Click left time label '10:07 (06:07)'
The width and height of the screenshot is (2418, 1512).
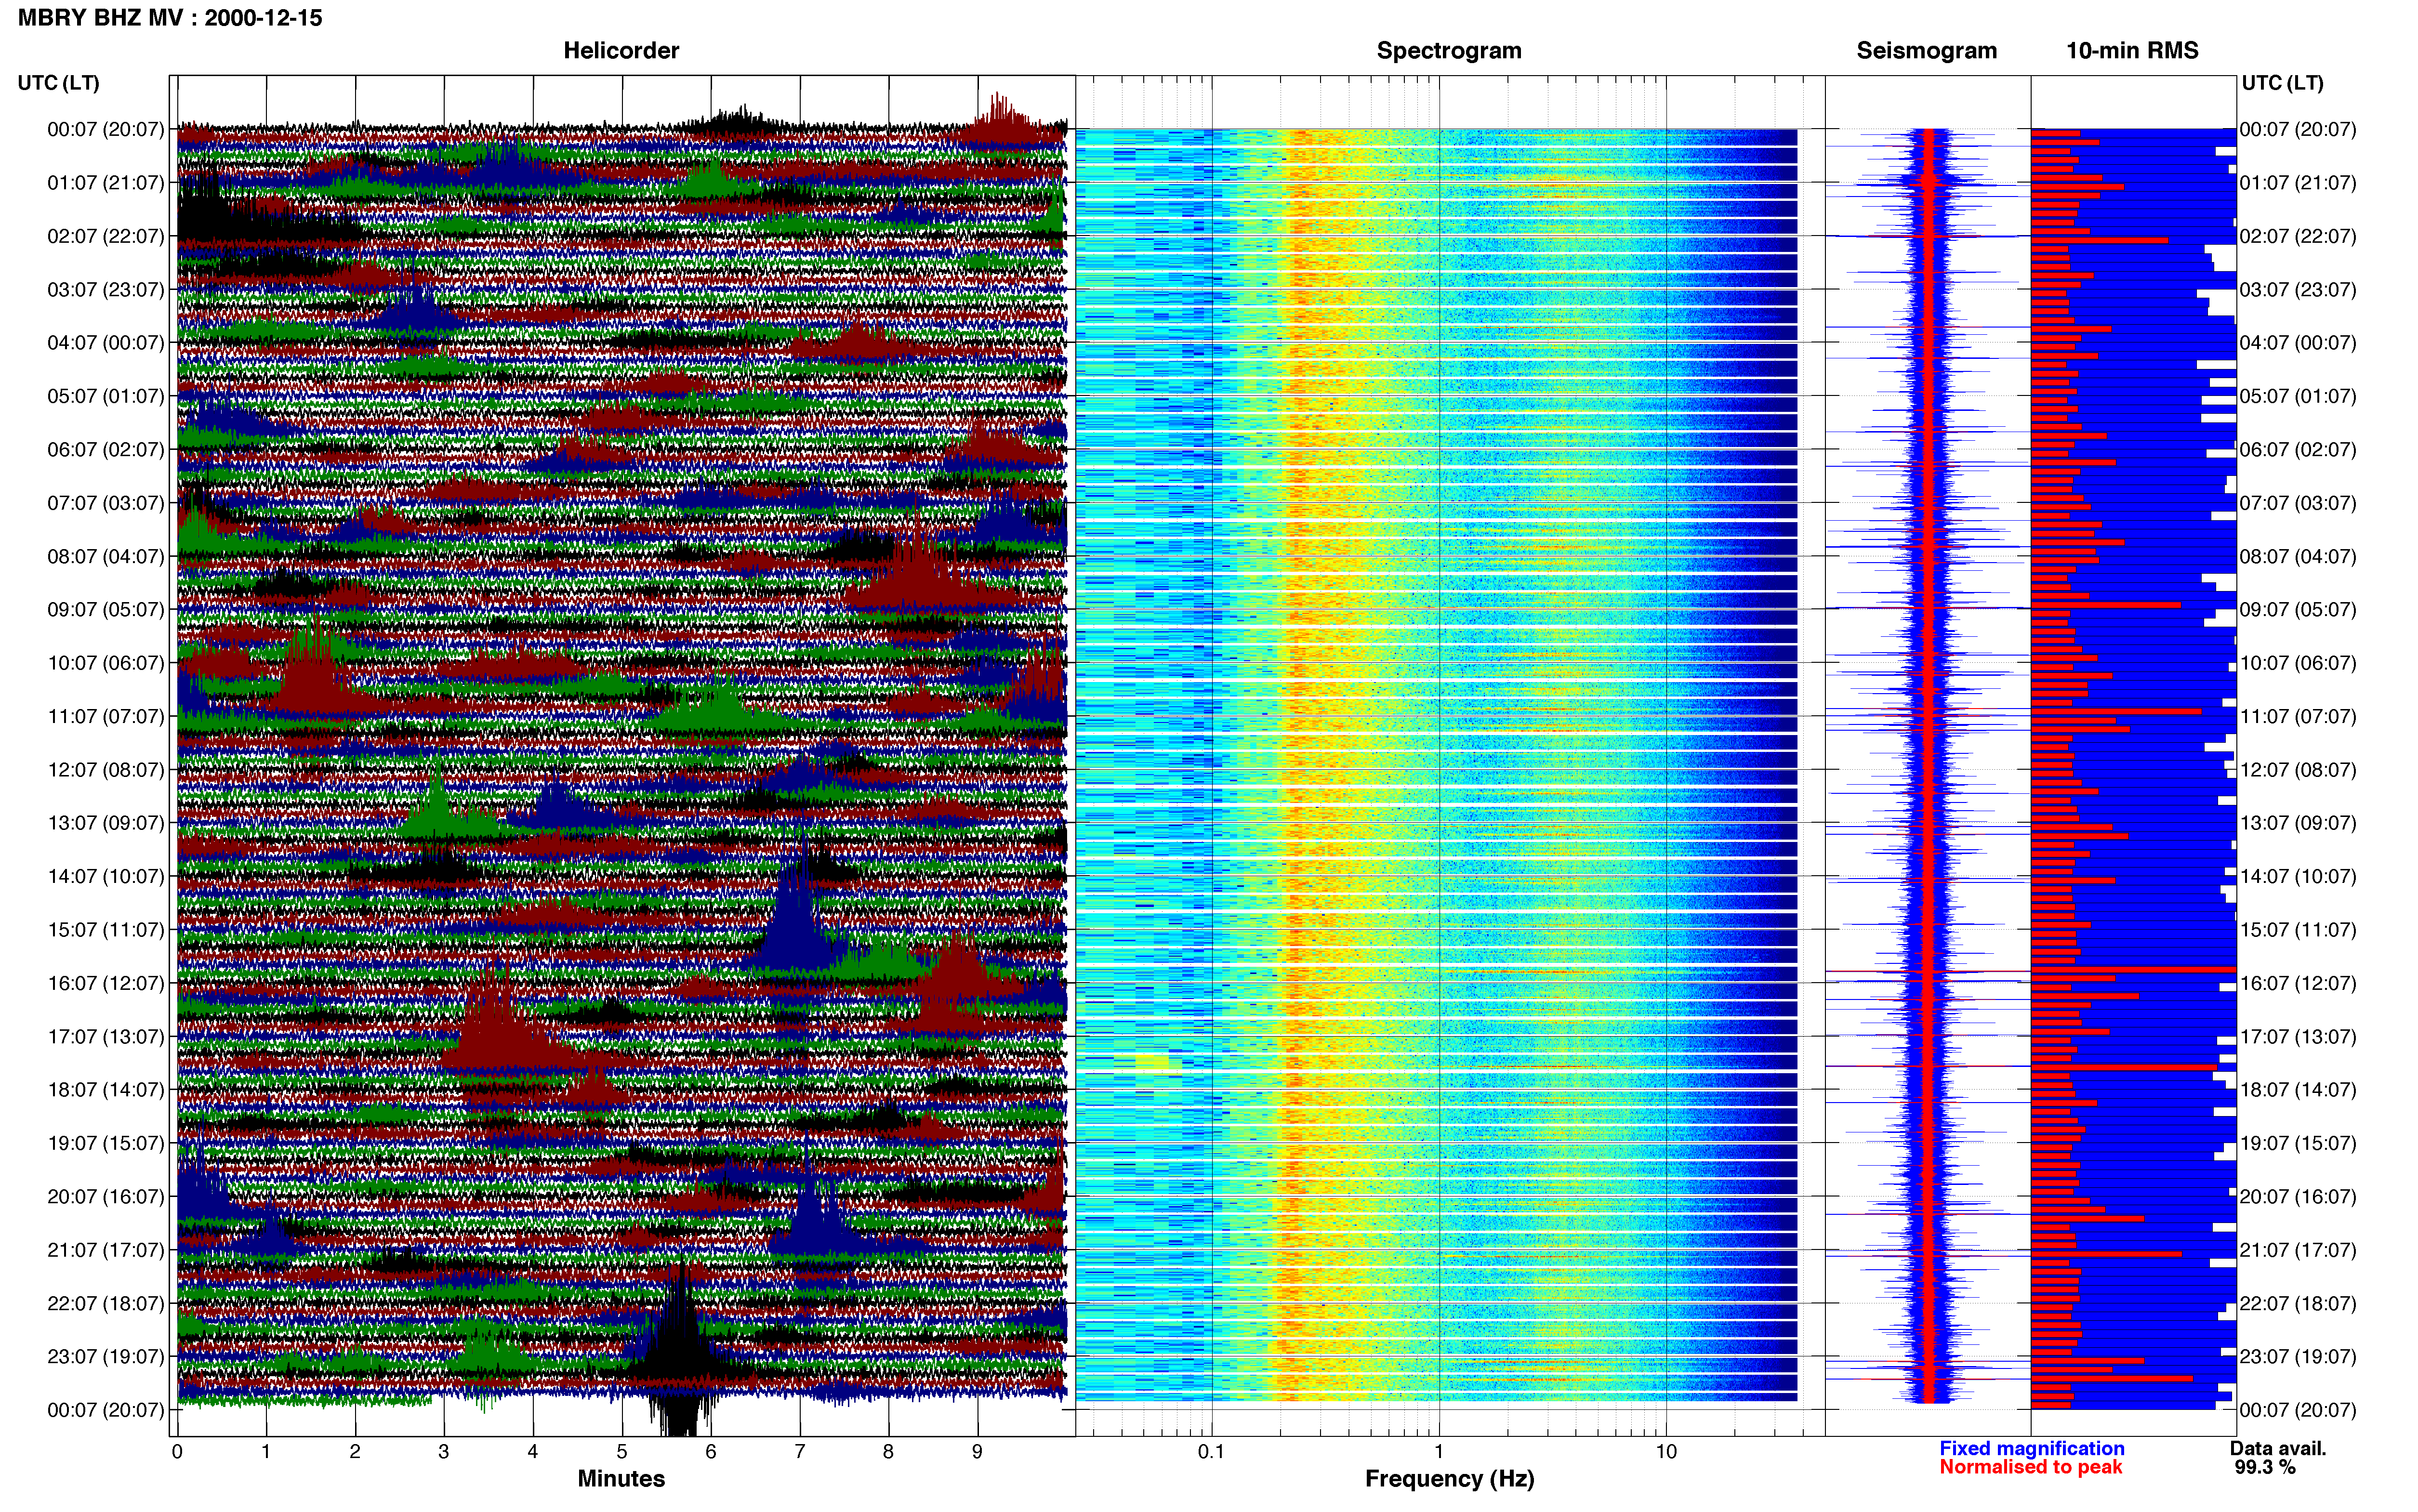coord(106,662)
